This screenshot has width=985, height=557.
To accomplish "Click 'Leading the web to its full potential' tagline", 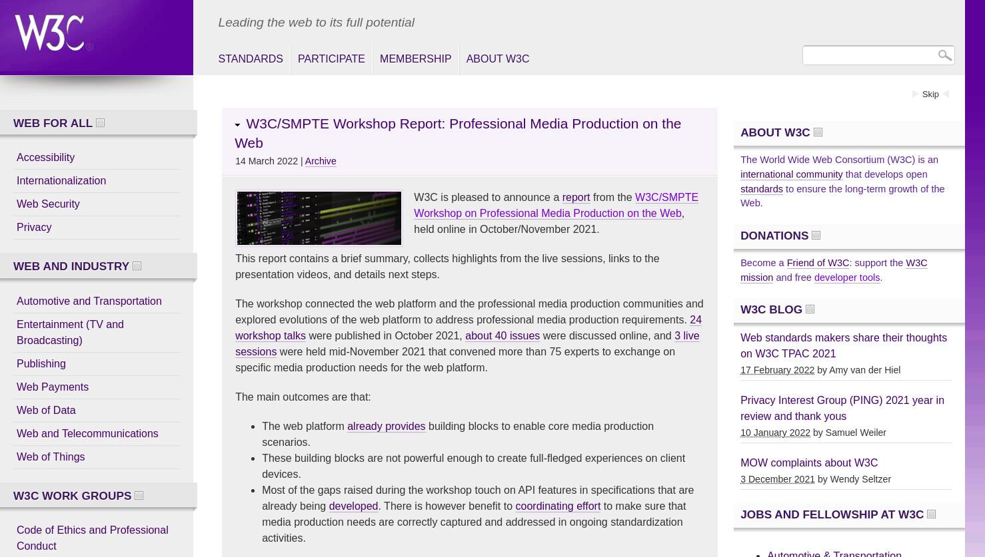I will 316,23.
